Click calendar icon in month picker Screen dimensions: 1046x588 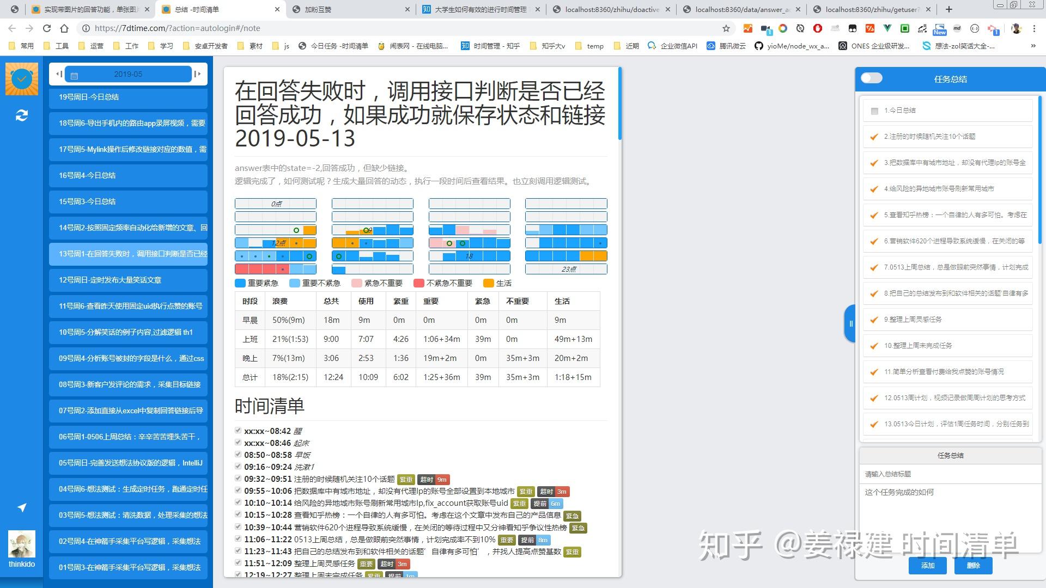75,75
